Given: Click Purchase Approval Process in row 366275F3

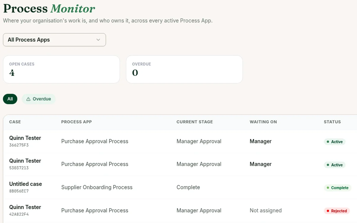Looking at the screenshot, I should 95,142.
